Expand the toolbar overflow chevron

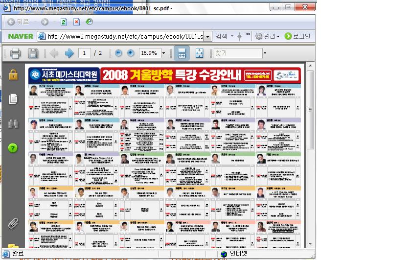[248, 34]
